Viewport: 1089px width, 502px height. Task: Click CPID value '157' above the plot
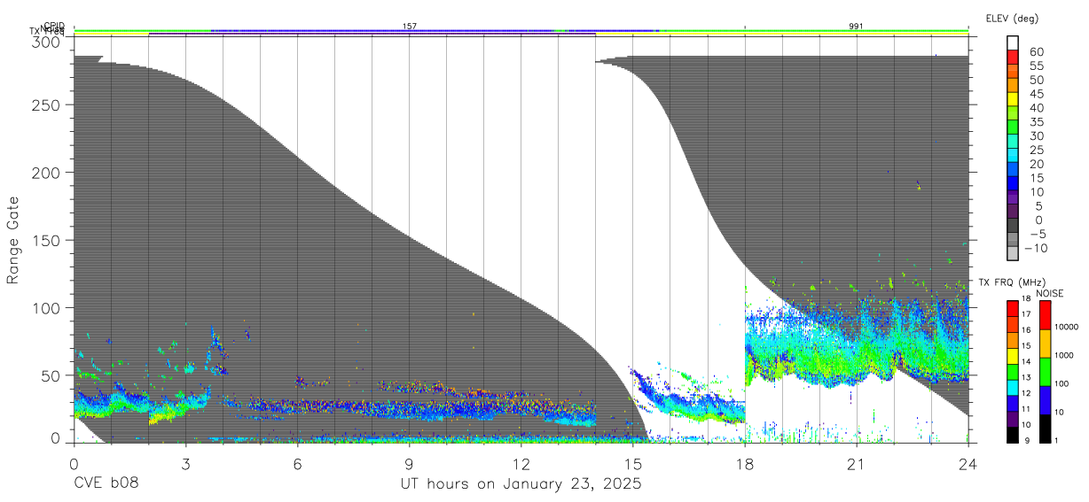[410, 27]
